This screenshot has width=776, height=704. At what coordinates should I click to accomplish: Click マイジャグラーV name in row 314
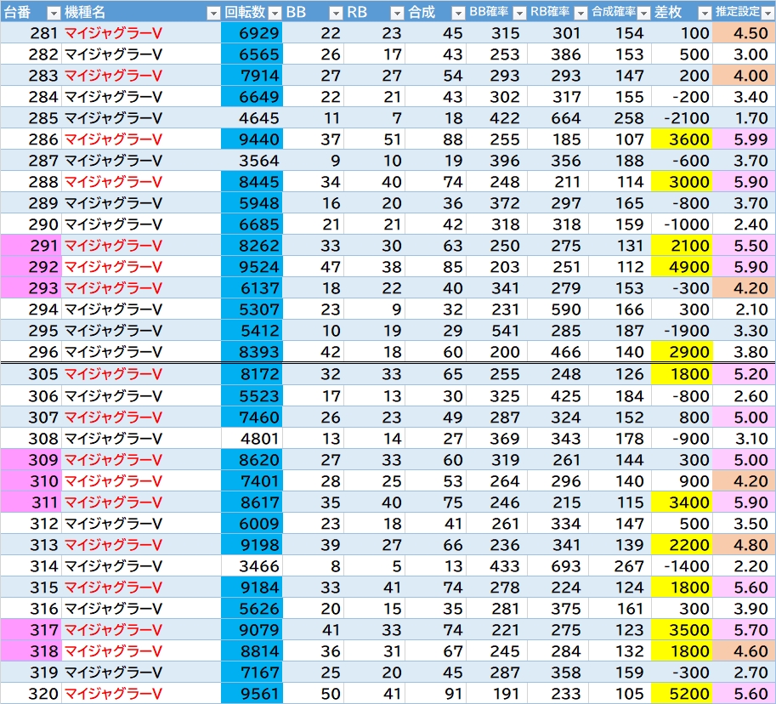point(113,566)
